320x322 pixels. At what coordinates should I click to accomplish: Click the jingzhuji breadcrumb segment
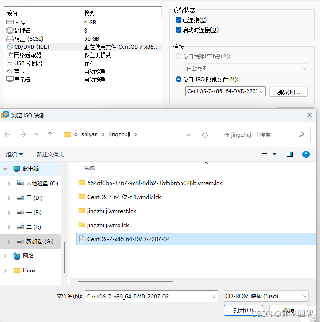click(119, 134)
